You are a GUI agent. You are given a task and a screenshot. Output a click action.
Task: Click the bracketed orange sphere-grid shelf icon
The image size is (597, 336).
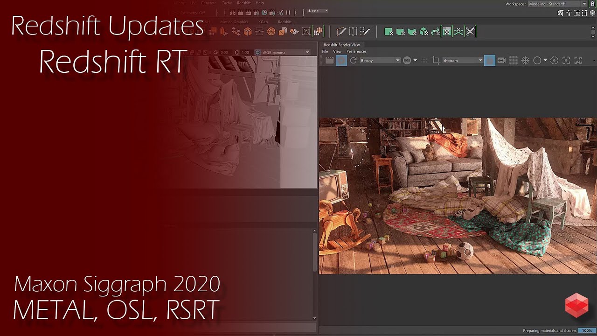[x=318, y=32]
